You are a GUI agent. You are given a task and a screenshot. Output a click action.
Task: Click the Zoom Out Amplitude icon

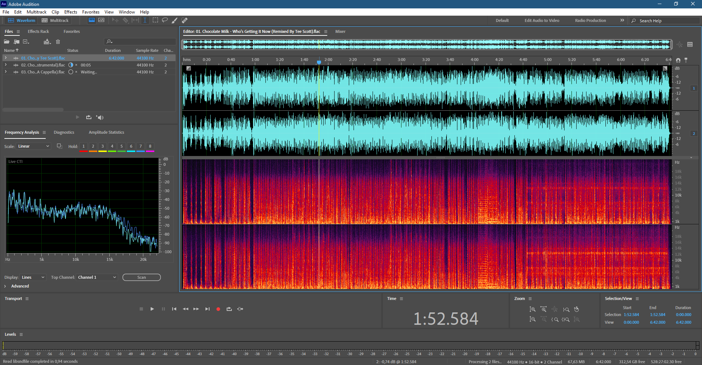[532, 319]
